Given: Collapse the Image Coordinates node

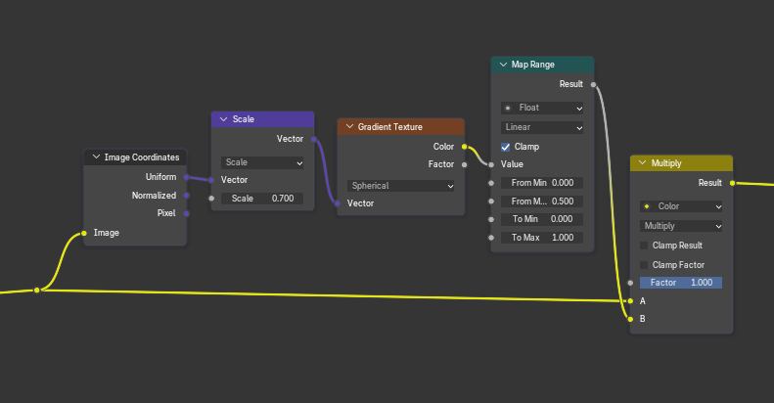Looking at the screenshot, I should 96,157.
